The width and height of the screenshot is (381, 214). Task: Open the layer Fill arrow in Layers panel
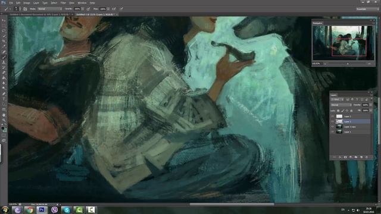[x=371, y=111]
